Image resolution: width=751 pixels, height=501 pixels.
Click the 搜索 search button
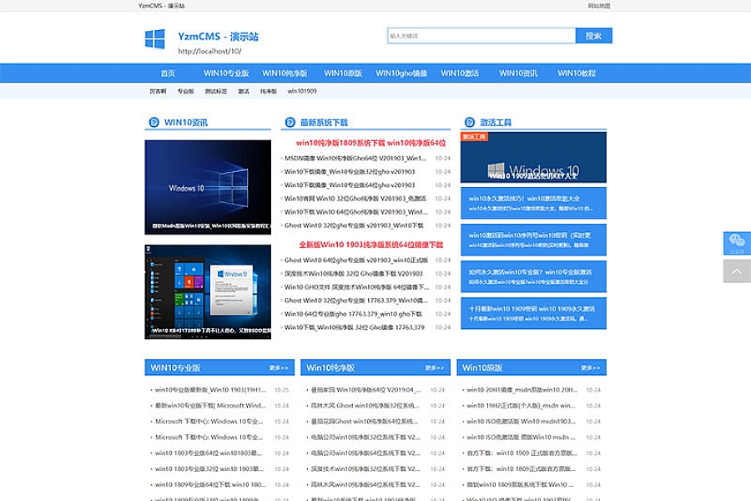594,35
